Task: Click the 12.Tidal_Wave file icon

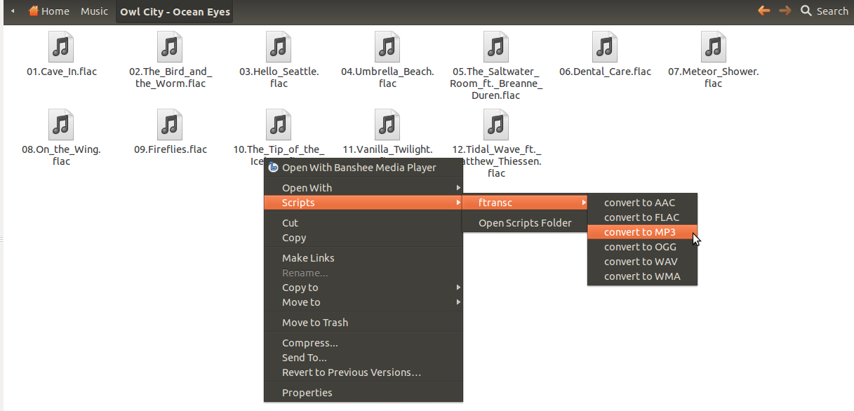Action: [497, 125]
